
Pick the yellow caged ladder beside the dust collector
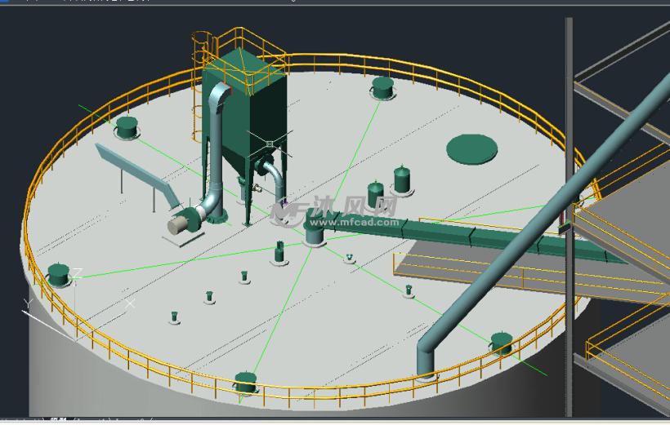[199, 86]
